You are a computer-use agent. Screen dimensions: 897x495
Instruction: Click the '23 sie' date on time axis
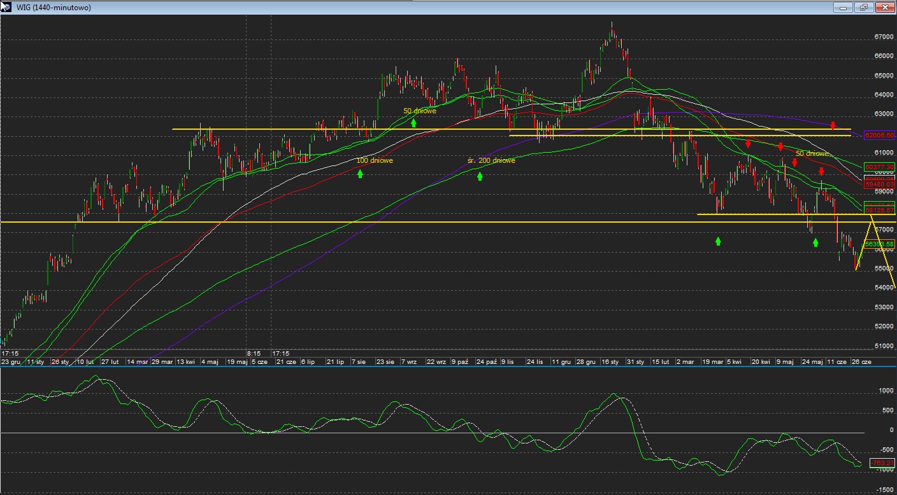[385, 361]
